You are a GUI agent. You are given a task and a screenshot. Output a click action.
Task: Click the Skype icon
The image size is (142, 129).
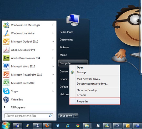click(x=6, y=91)
